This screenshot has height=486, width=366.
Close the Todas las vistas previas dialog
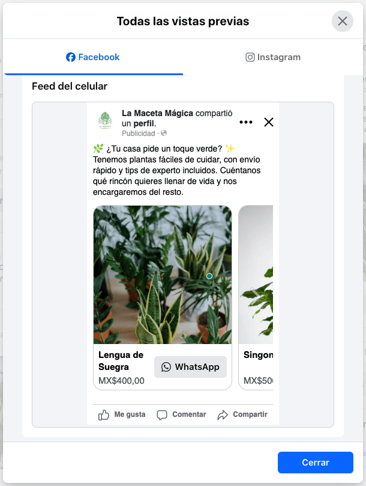pos(342,21)
